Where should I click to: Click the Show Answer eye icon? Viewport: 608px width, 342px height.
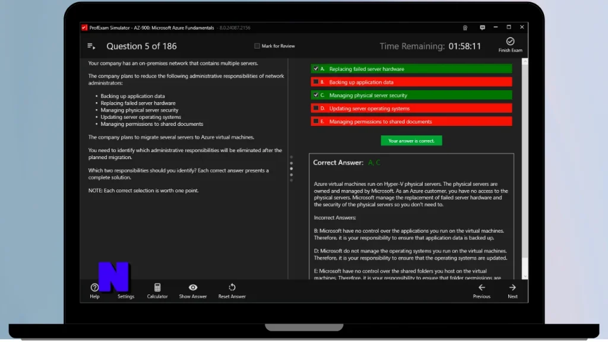point(193,287)
